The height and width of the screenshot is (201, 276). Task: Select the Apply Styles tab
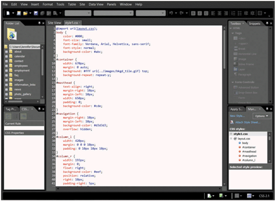237,109
